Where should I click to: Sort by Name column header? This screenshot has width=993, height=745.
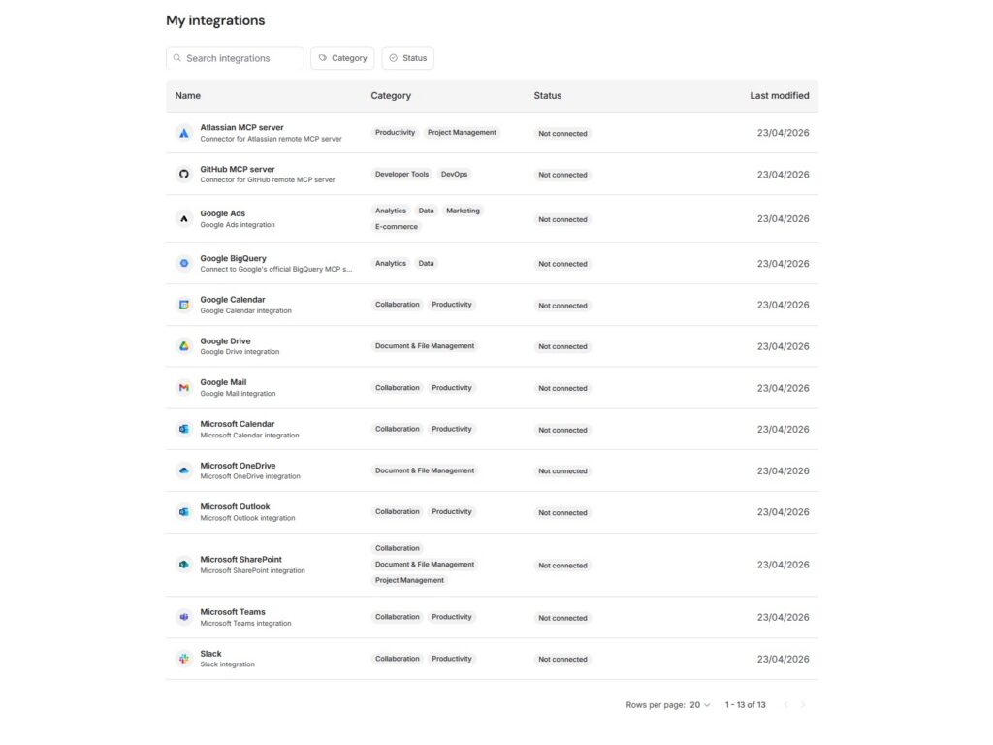coord(187,96)
